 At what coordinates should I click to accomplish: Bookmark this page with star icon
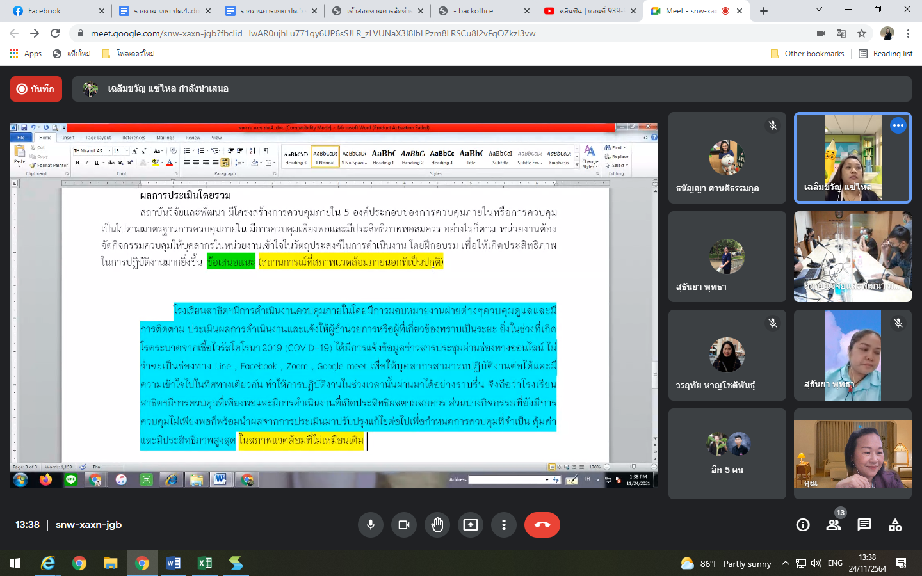coord(862,33)
